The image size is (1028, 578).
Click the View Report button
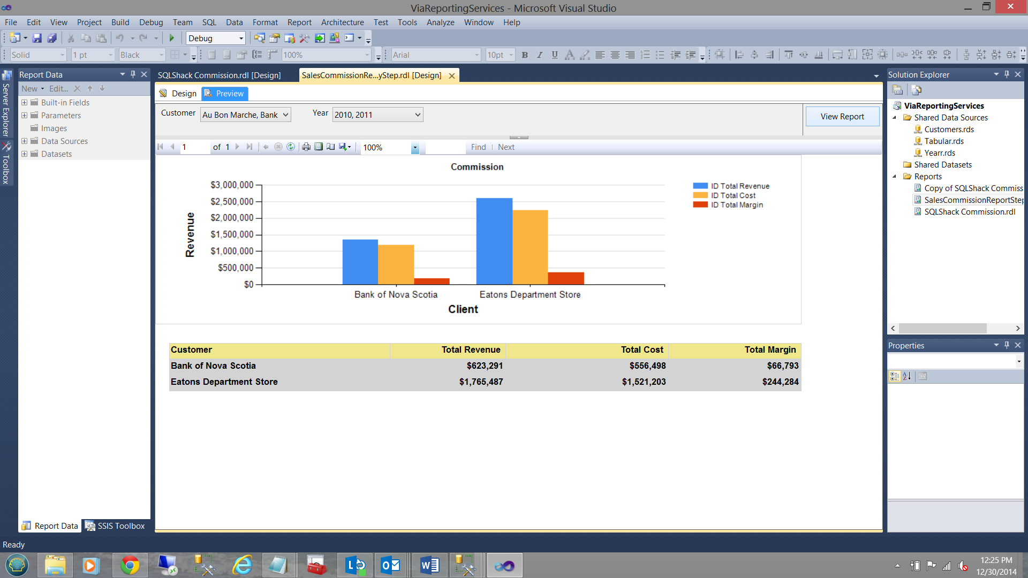[x=842, y=117]
